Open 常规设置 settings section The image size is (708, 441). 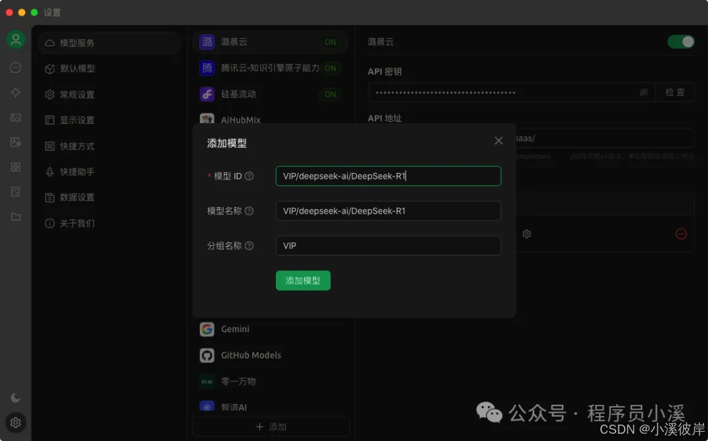(x=109, y=94)
